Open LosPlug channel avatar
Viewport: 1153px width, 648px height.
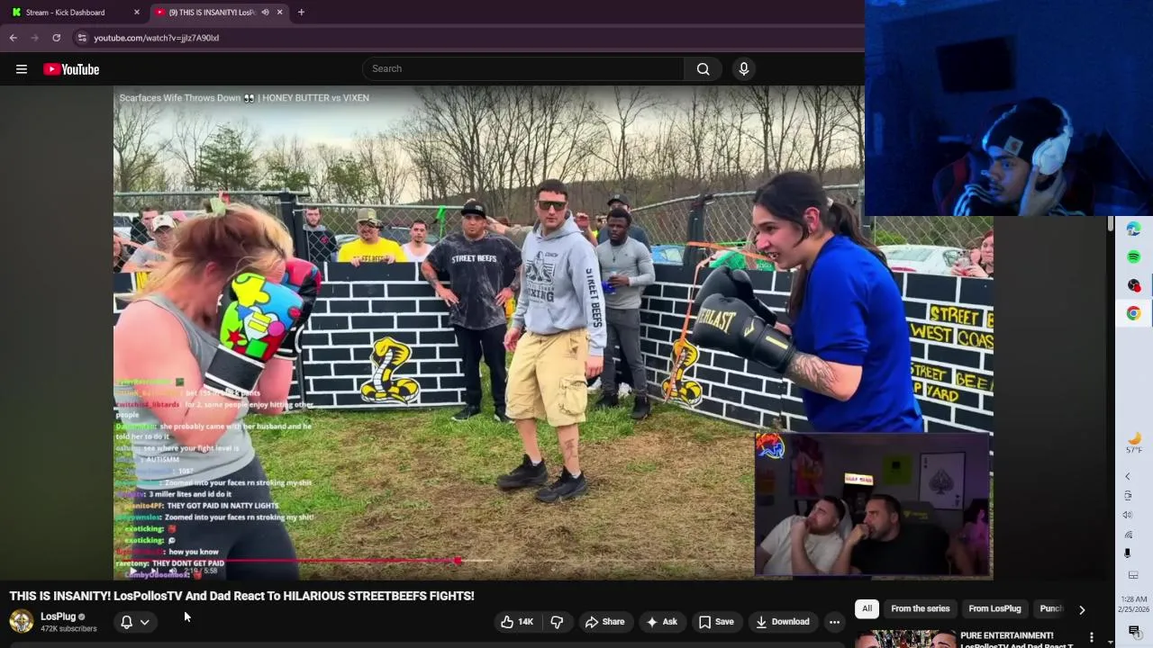point(21,621)
